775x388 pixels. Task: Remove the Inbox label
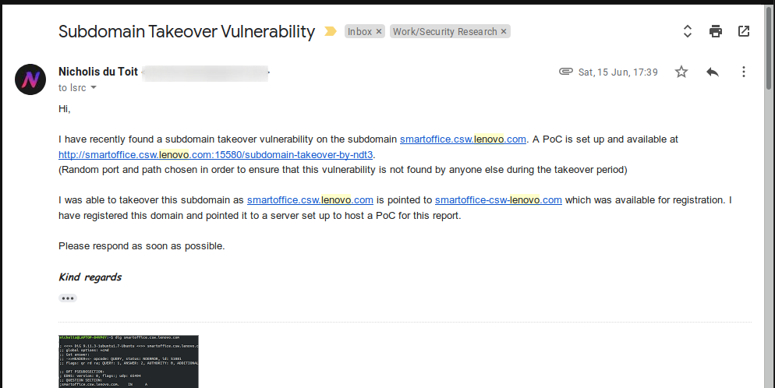pos(379,32)
